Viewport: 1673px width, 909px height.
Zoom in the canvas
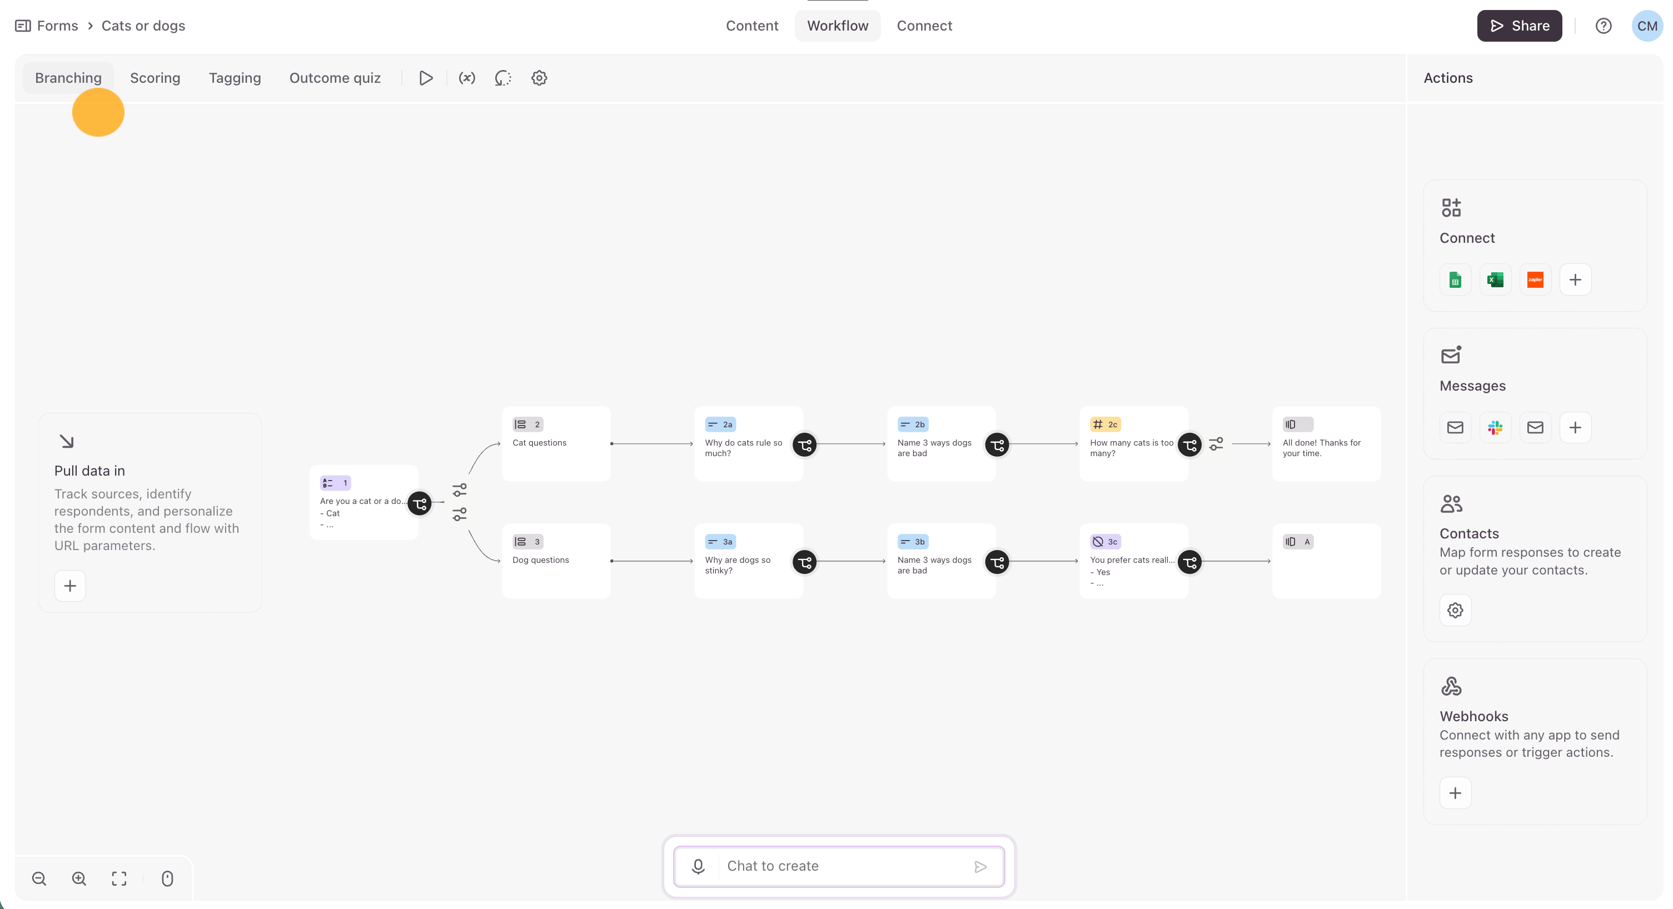click(78, 878)
